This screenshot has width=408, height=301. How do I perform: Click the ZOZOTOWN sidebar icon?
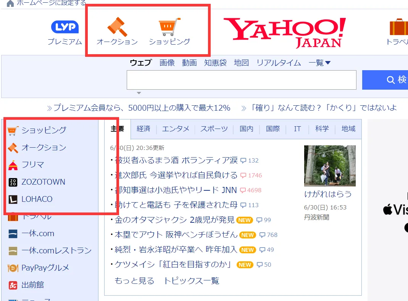pos(13,182)
